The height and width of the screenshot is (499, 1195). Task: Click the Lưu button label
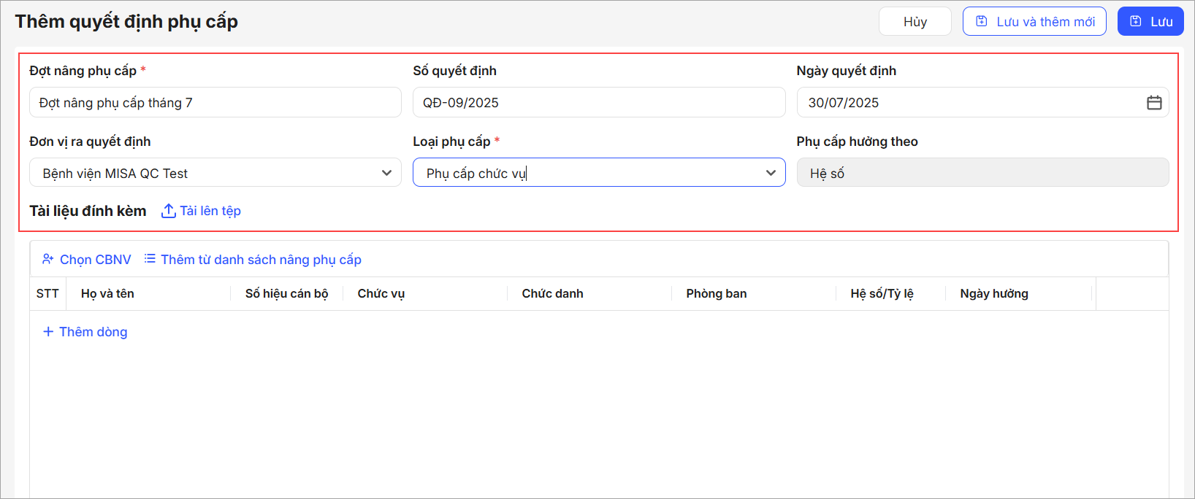(1161, 22)
